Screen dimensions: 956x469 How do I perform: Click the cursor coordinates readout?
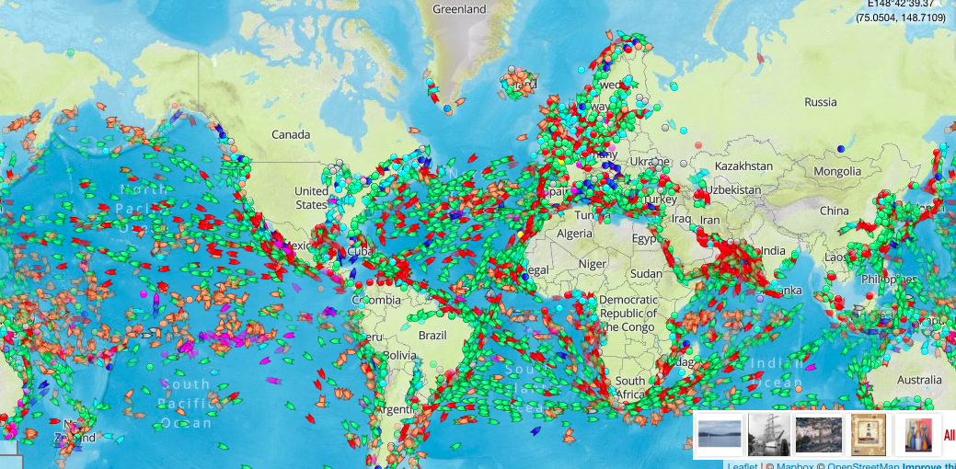click(x=905, y=11)
